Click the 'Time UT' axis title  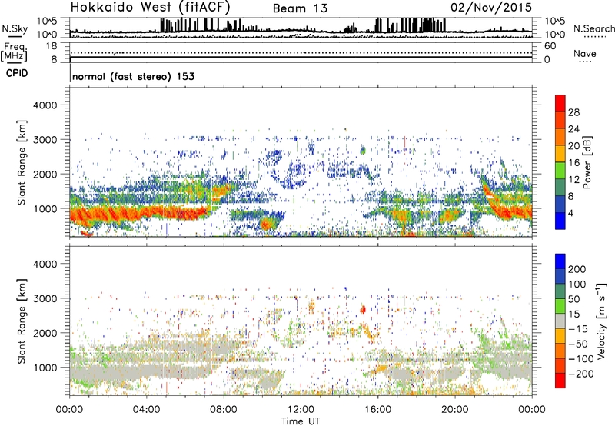[x=301, y=421]
